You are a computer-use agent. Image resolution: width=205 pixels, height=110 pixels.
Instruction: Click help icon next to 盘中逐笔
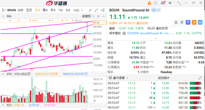point(110,78)
